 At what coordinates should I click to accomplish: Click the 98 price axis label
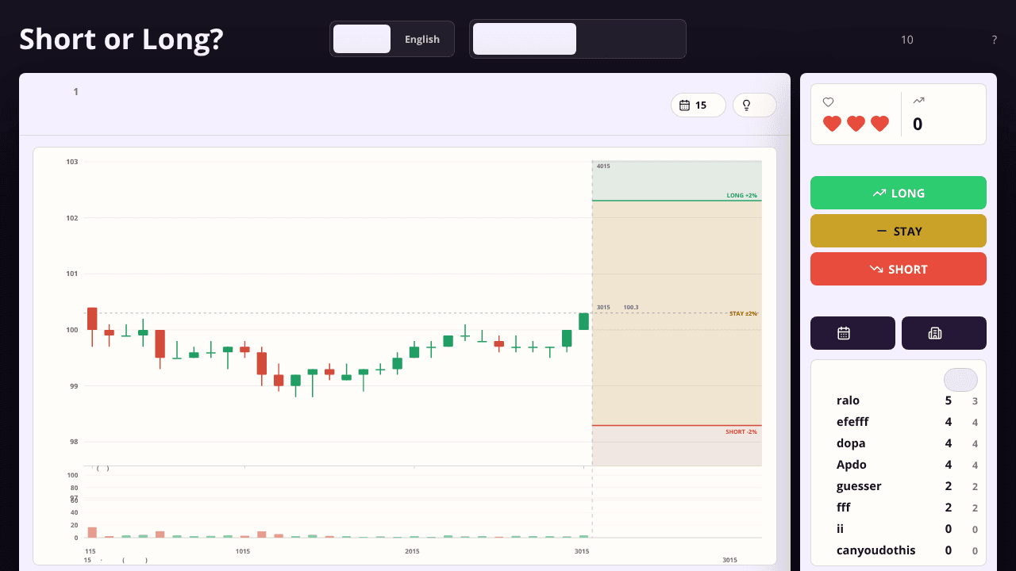tap(72, 442)
